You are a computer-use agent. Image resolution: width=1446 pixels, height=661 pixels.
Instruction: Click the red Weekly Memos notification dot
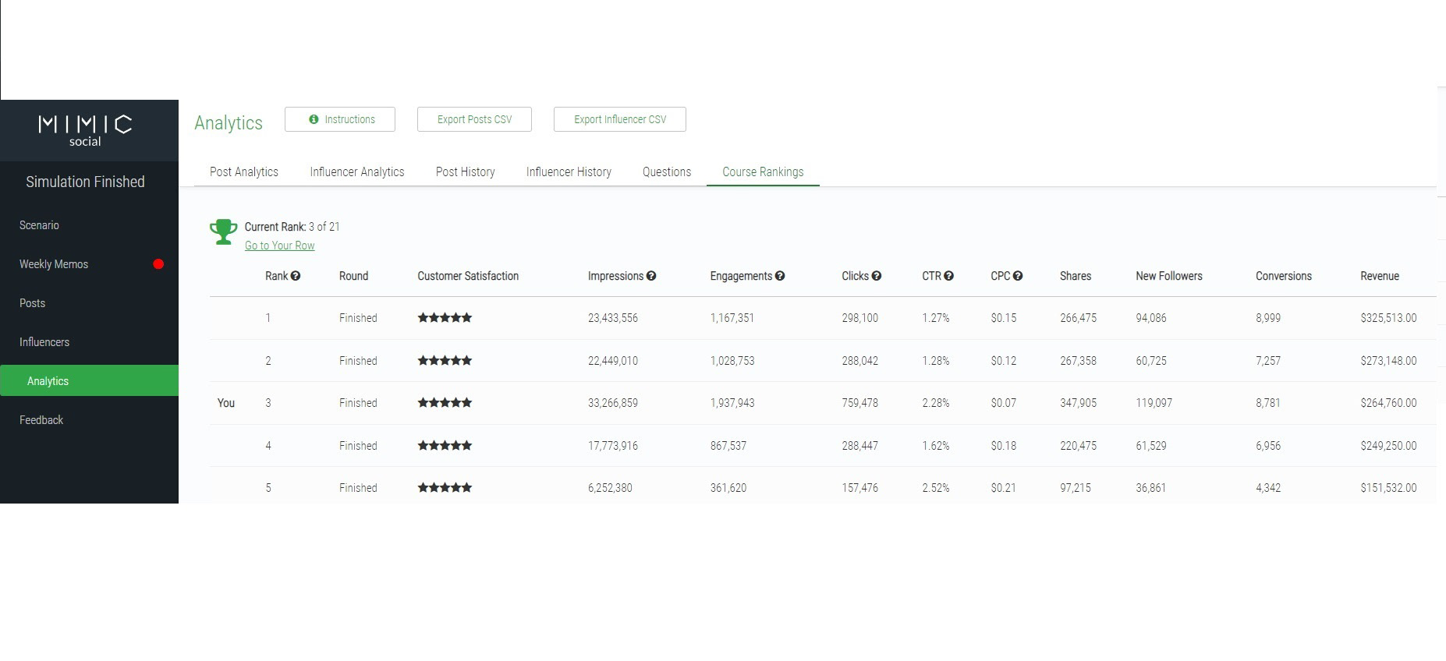point(158,264)
